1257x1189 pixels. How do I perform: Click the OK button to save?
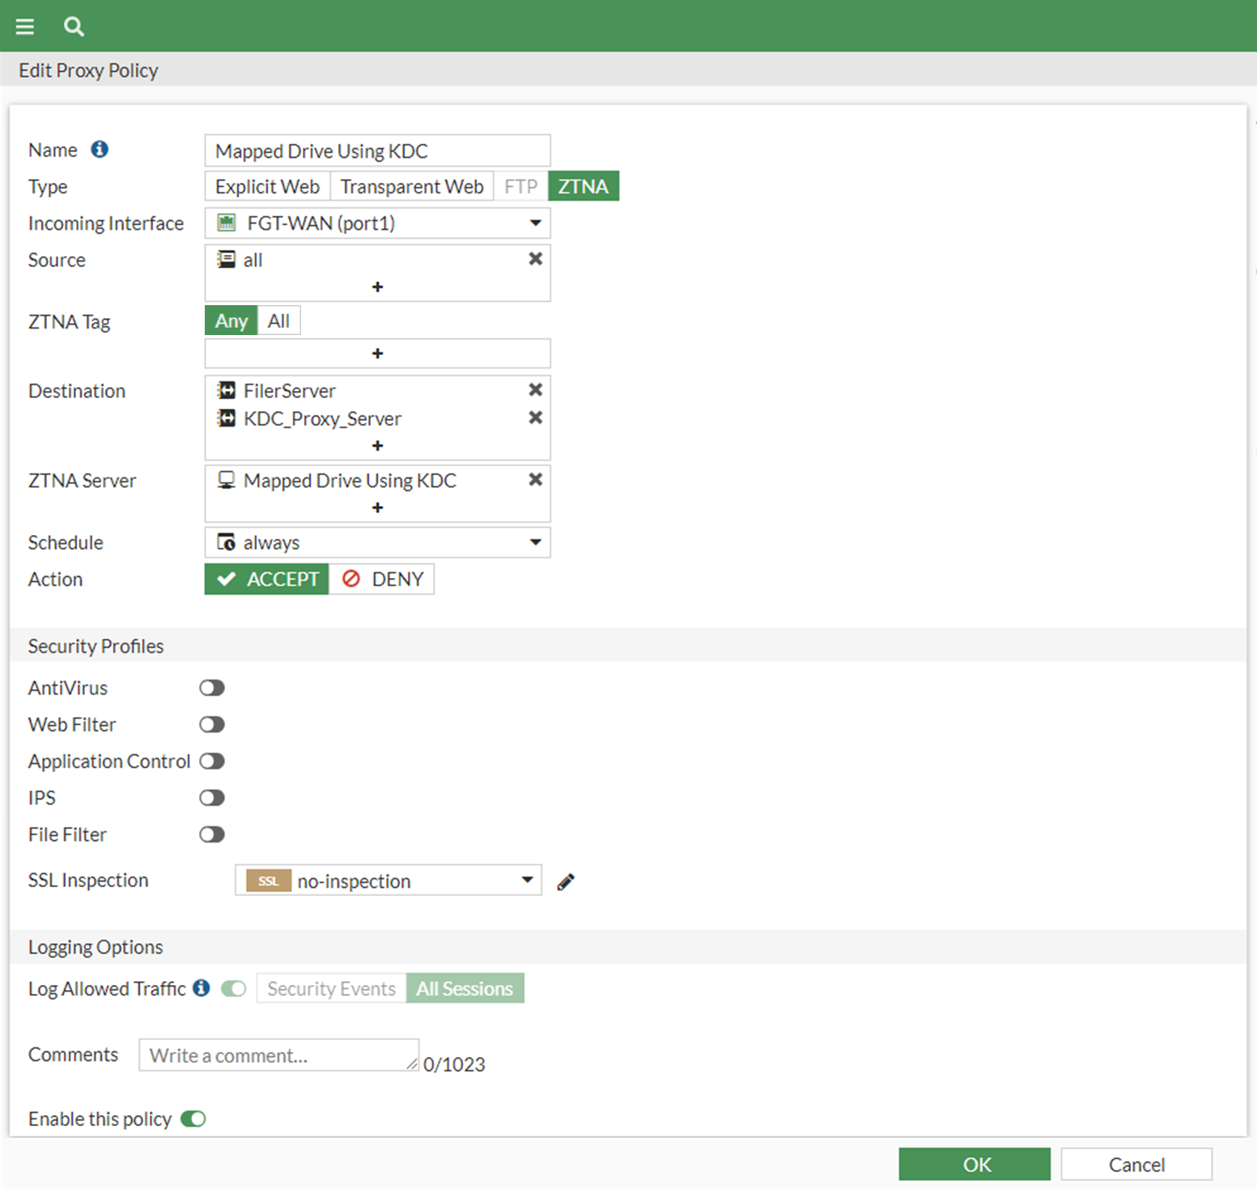[975, 1164]
